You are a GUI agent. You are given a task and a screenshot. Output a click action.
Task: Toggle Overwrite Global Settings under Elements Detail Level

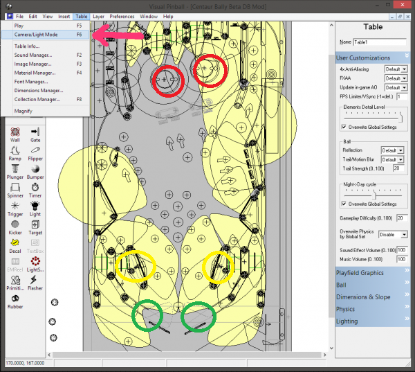(x=344, y=127)
